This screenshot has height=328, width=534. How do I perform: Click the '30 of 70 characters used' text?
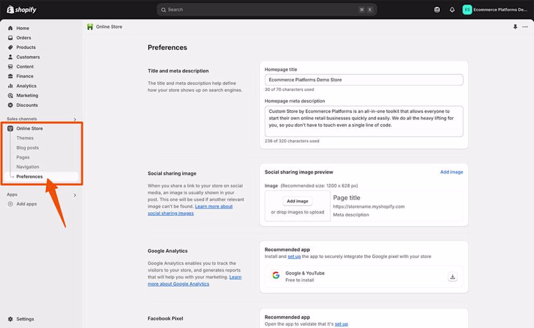289,89
